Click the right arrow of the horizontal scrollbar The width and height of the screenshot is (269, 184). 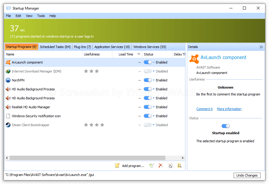[183, 158]
